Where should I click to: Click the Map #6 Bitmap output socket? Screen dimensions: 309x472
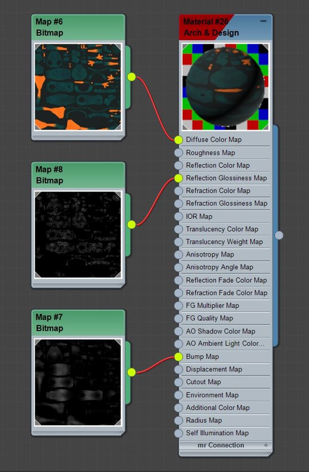point(131,77)
